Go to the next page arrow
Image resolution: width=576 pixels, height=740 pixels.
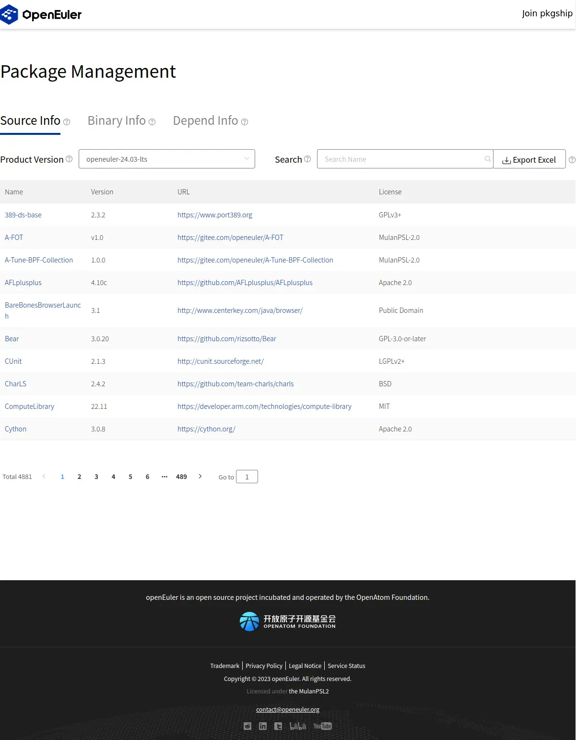point(200,477)
